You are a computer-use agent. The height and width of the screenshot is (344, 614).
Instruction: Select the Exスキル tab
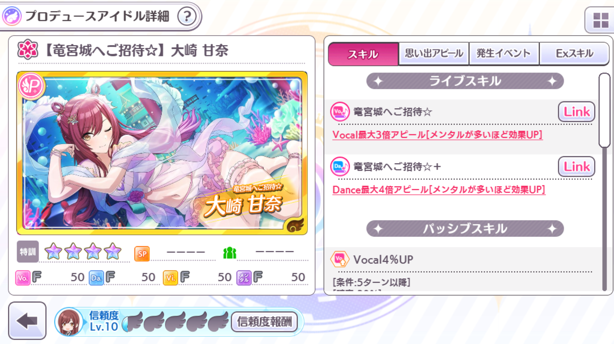tap(574, 54)
